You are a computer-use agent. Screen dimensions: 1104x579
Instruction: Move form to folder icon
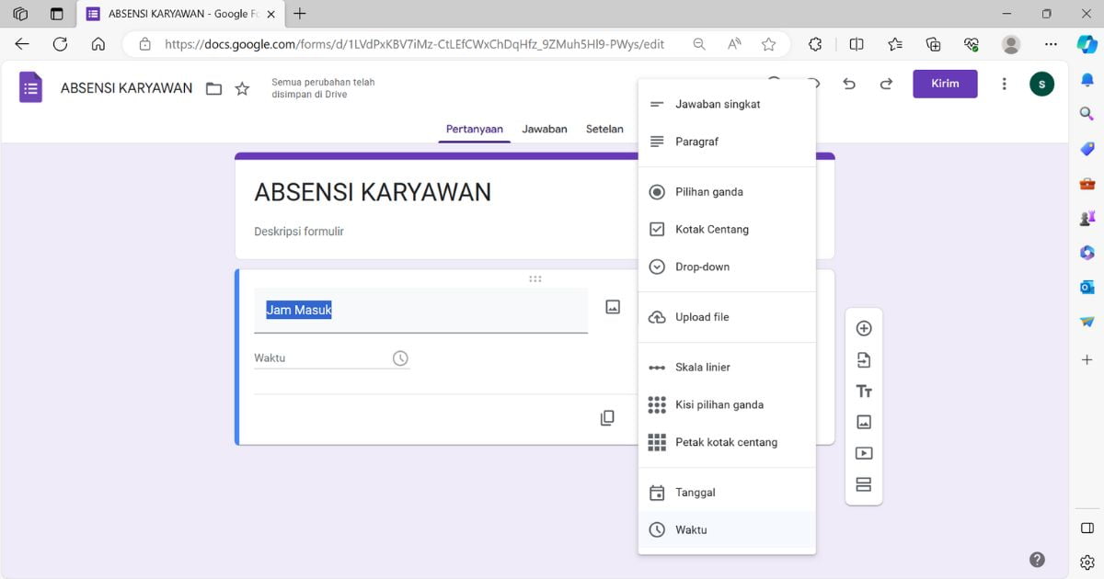[213, 89]
